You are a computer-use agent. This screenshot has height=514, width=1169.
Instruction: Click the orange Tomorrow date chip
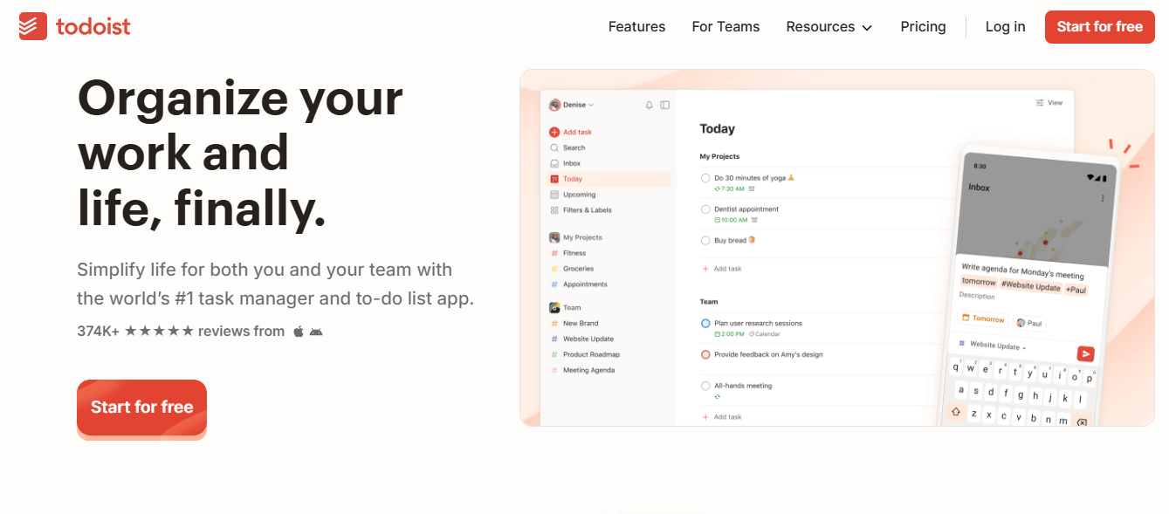(x=983, y=319)
